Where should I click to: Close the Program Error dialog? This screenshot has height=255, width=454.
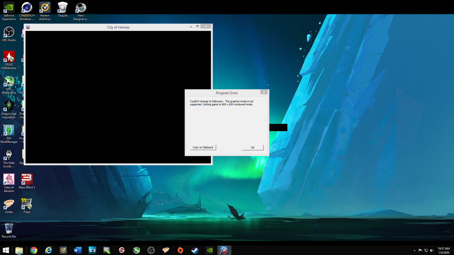(x=264, y=92)
